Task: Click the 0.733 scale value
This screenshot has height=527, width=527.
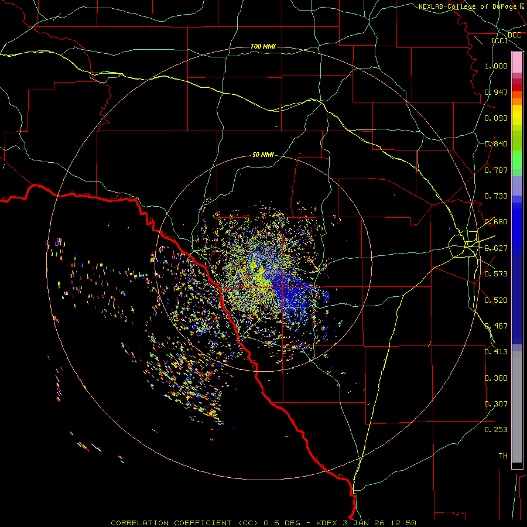Action: (496, 196)
